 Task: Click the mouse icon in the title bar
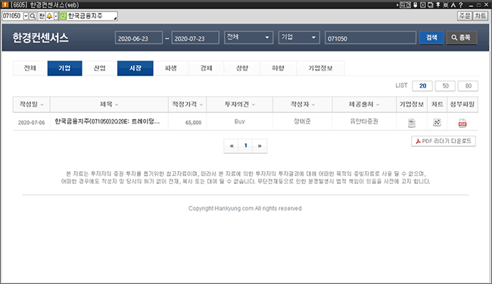[x=415, y=5]
